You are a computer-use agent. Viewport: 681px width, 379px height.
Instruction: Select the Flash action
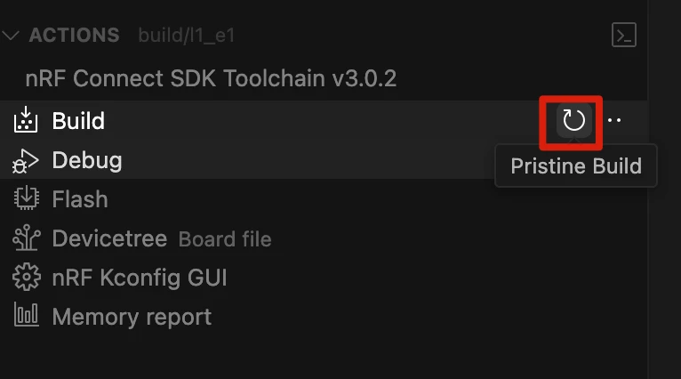(80, 199)
